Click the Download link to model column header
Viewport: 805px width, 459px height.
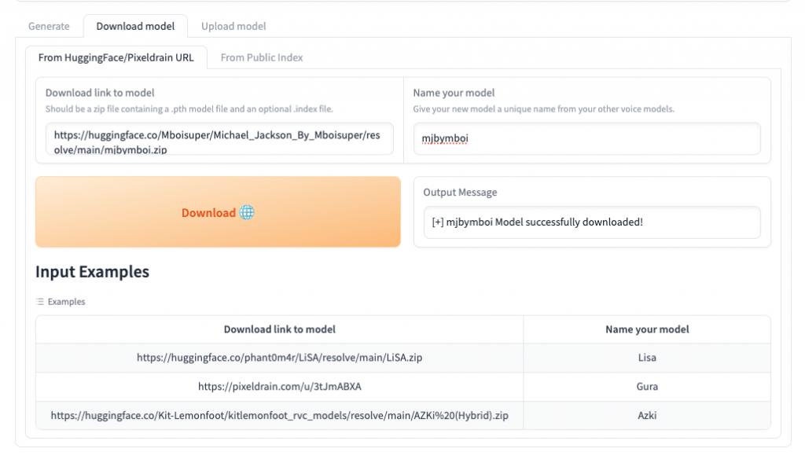tap(279, 329)
